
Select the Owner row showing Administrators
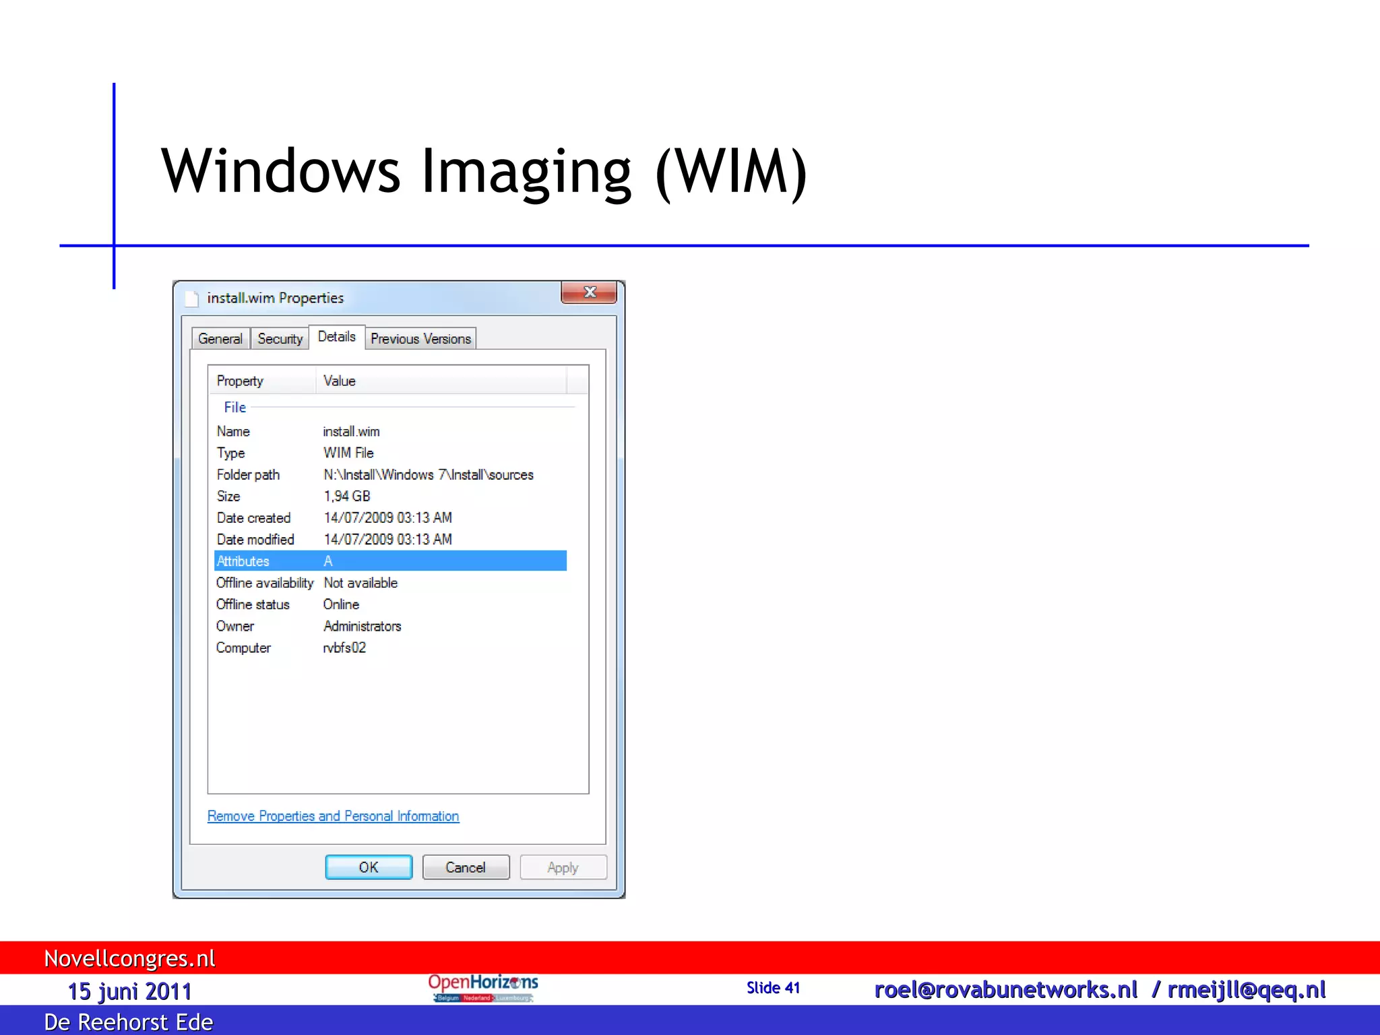pos(390,626)
